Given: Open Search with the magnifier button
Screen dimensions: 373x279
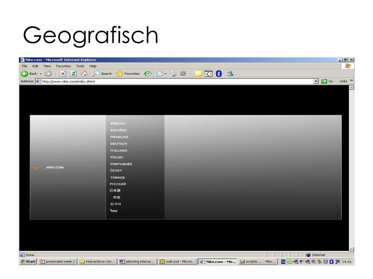Looking at the screenshot, I should (102, 74).
